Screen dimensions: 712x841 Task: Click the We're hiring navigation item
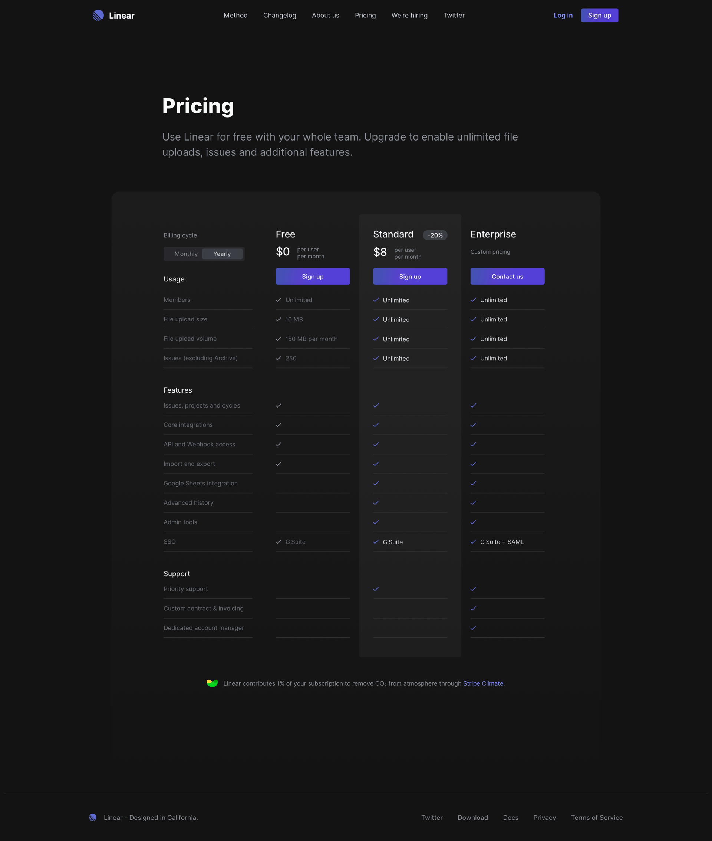click(409, 15)
